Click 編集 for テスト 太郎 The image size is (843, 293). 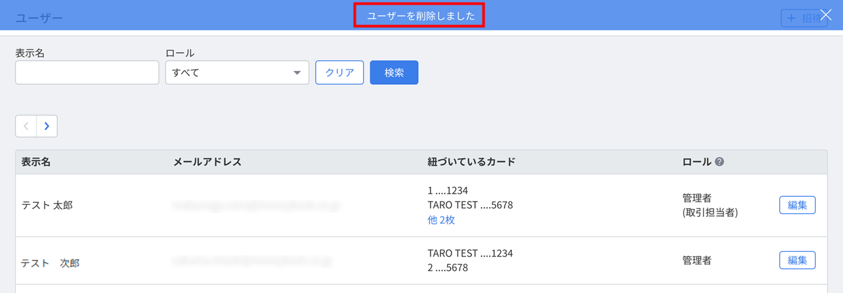(x=797, y=205)
